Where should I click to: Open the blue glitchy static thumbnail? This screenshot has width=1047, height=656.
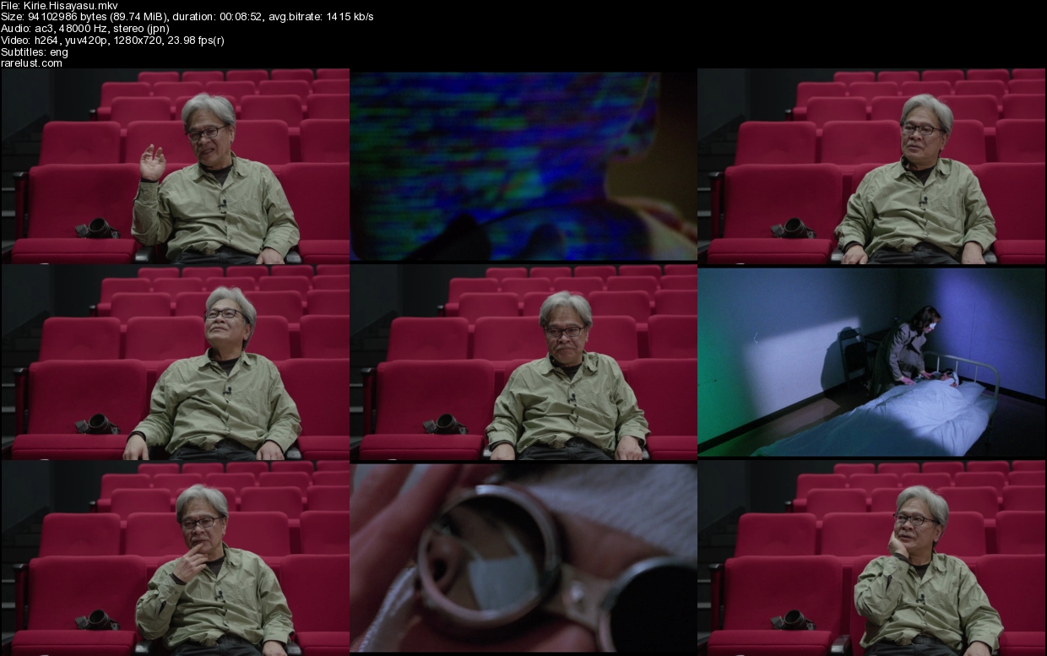(523, 165)
